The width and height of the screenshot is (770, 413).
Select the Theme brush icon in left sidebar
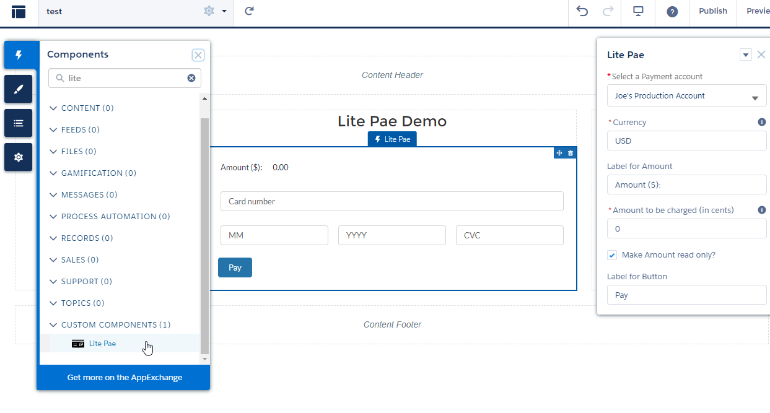(x=18, y=89)
